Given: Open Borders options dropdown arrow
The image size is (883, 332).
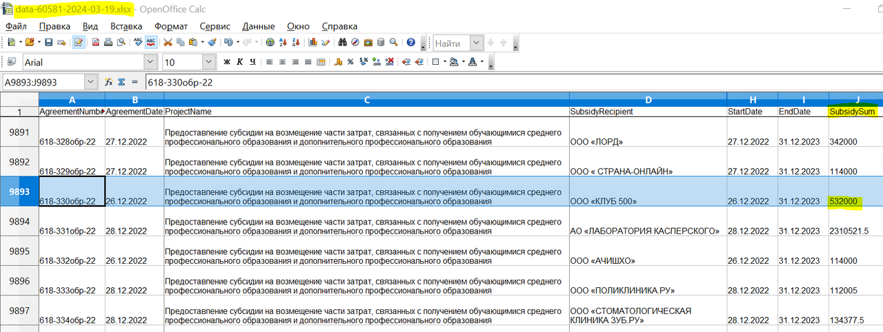Looking at the screenshot, I should click(x=445, y=62).
